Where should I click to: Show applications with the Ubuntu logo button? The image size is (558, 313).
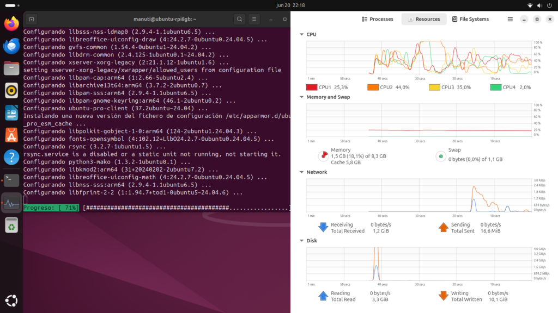pyautogui.click(x=11, y=301)
